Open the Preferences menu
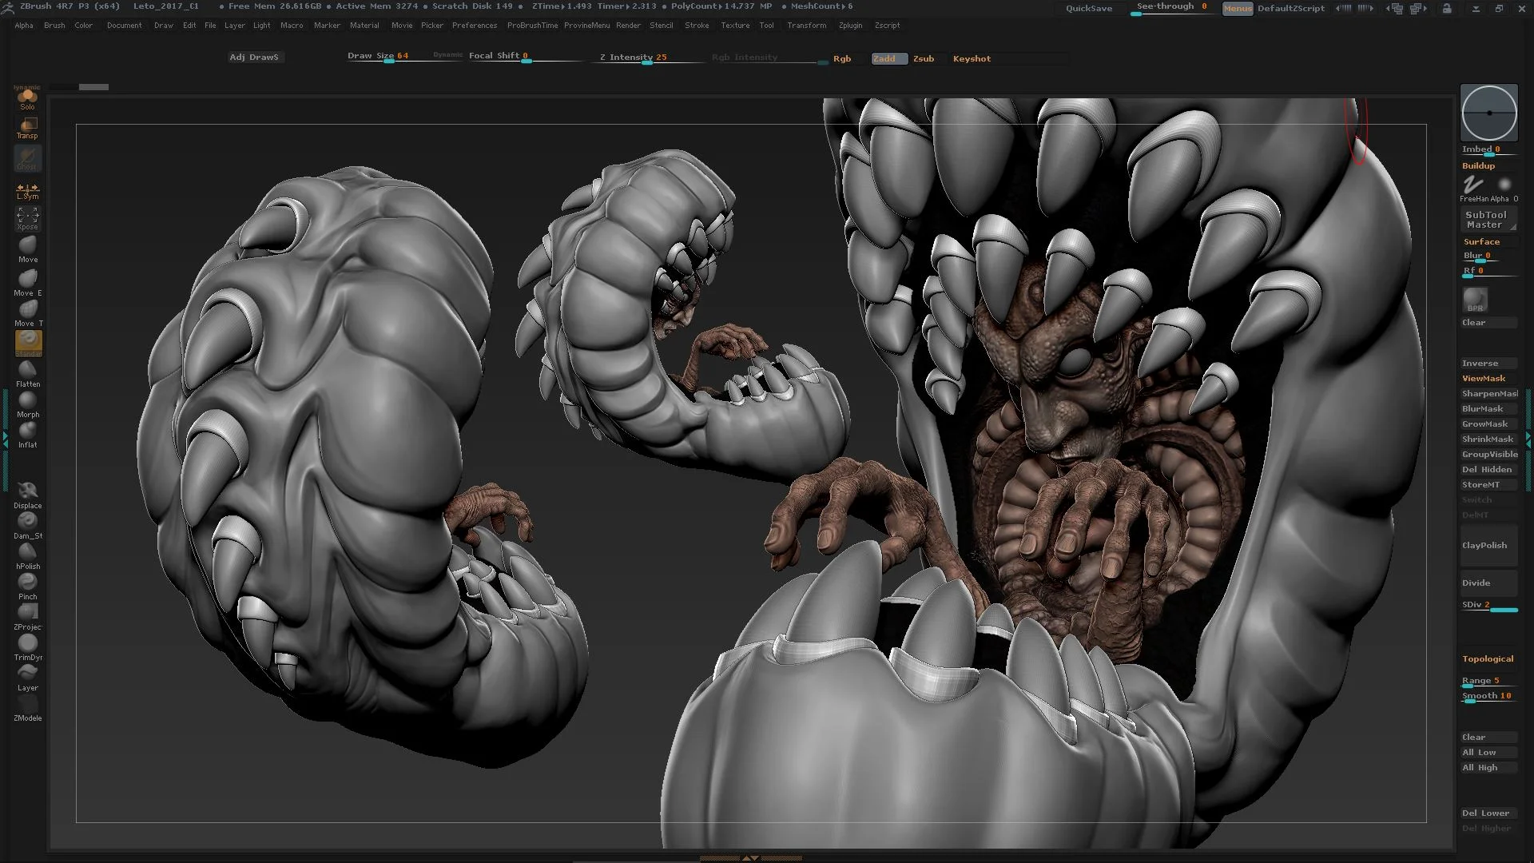 pos(474,26)
